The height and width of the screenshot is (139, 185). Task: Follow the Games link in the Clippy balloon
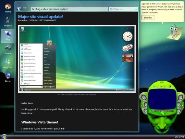[x=158, y=4]
